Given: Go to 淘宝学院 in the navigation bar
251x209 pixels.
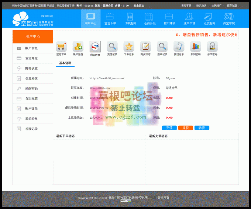Looking at the screenshot, I should click(x=229, y=18).
